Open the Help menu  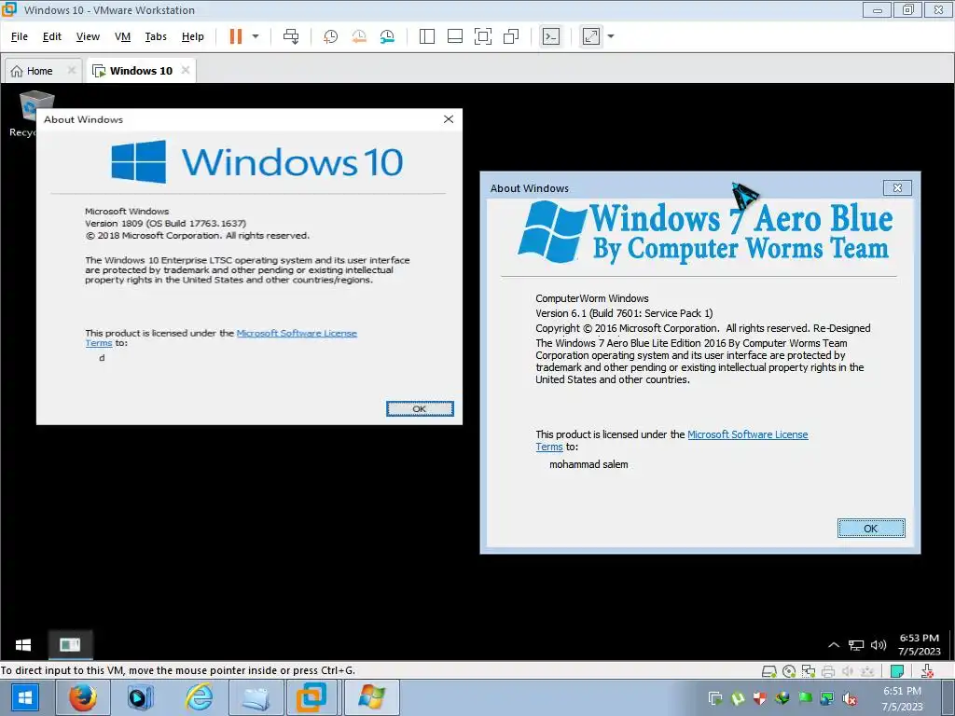[x=192, y=36]
